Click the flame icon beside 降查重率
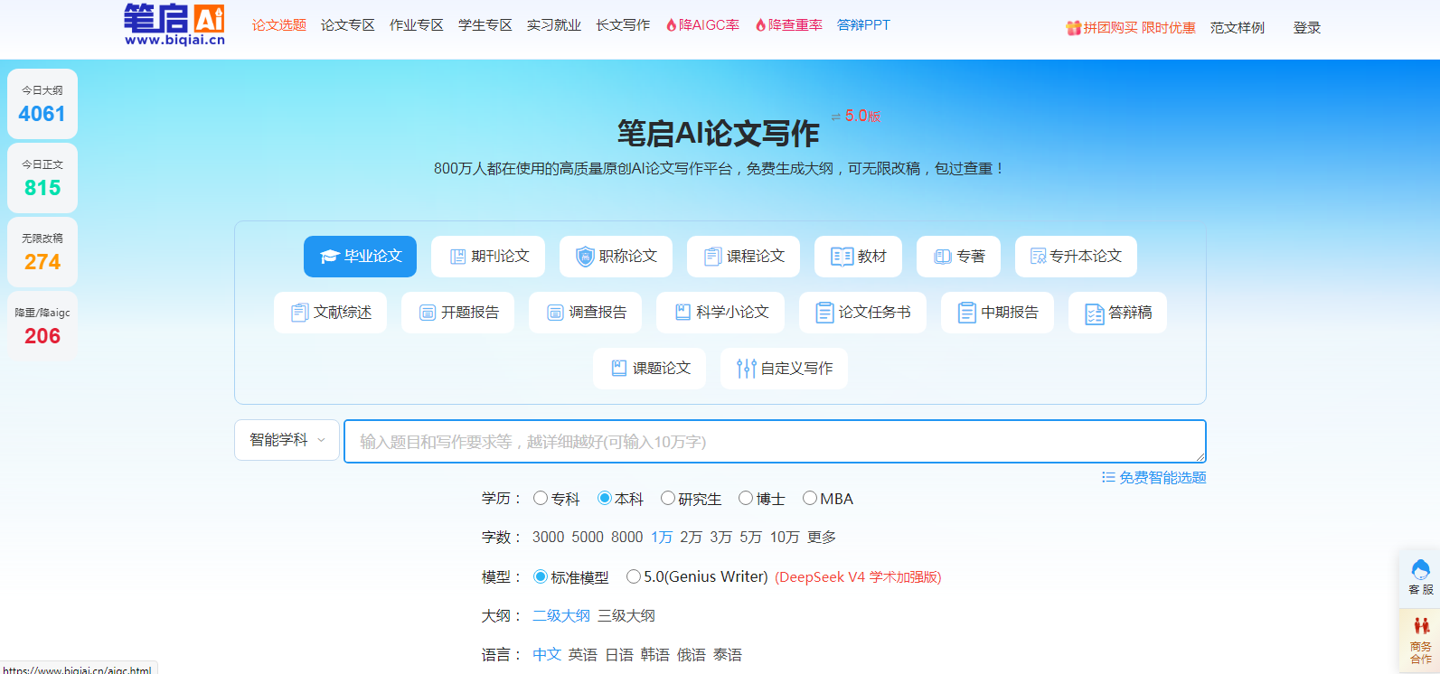The width and height of the screenshot is (1440, 674). [x=761, y=25]
